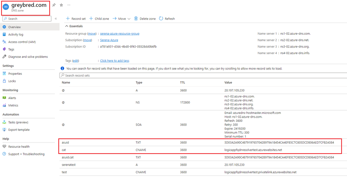Click the Diagnose and solve problems icon

click(4, 57)
